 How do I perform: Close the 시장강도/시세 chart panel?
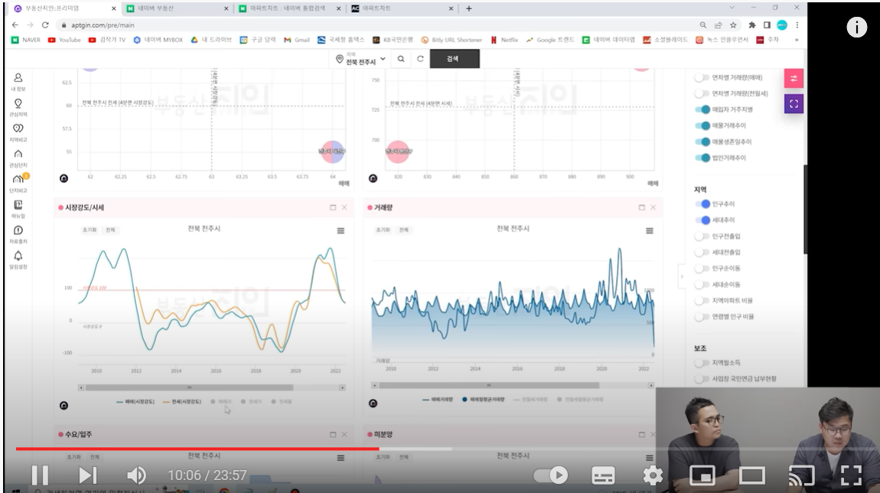[x=344, y=207]
